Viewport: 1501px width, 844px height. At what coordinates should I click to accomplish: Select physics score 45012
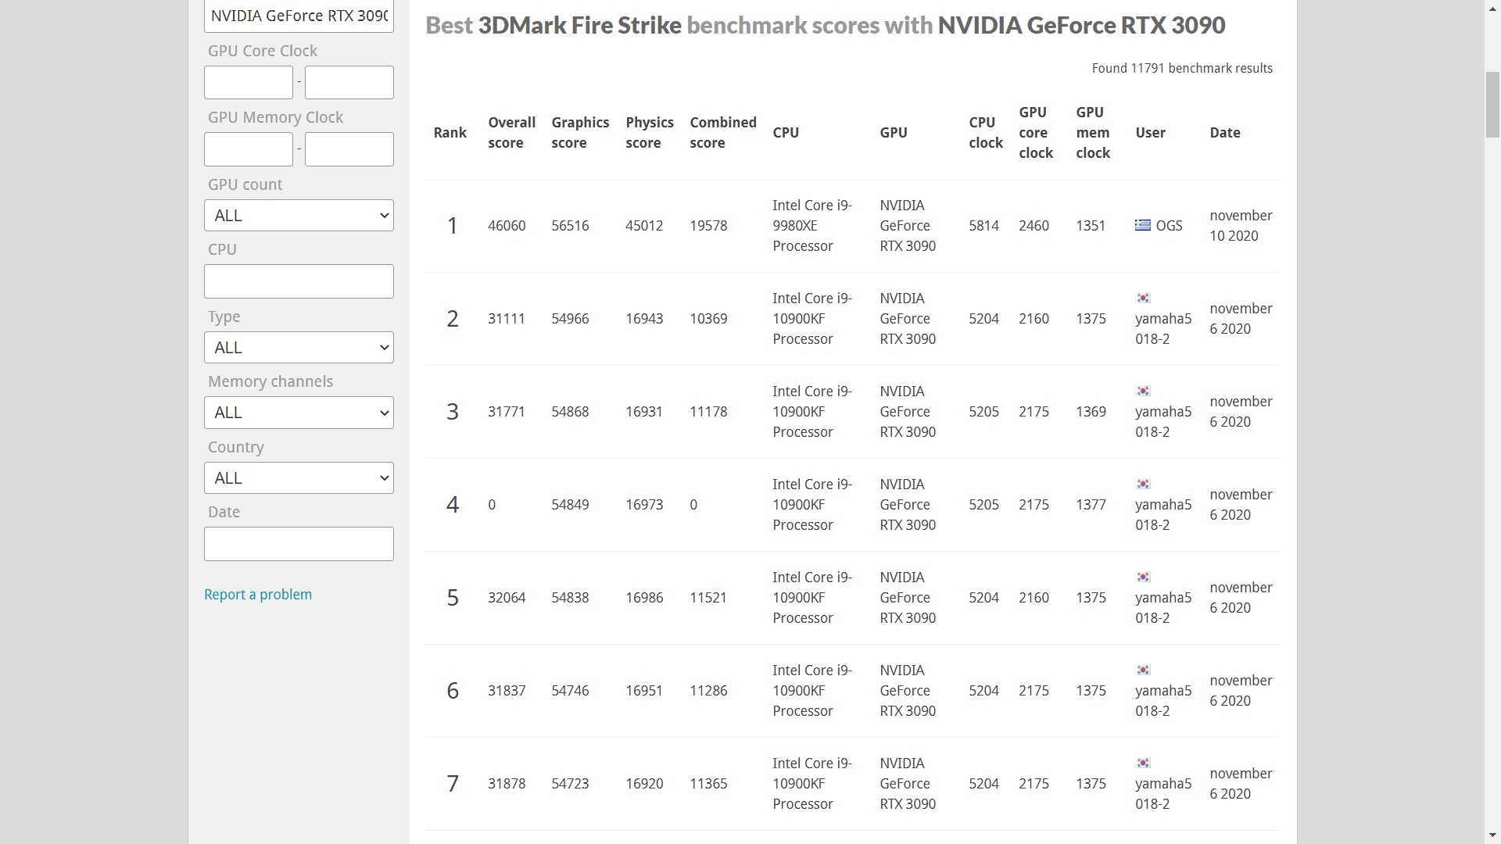(x=644, y=226)
